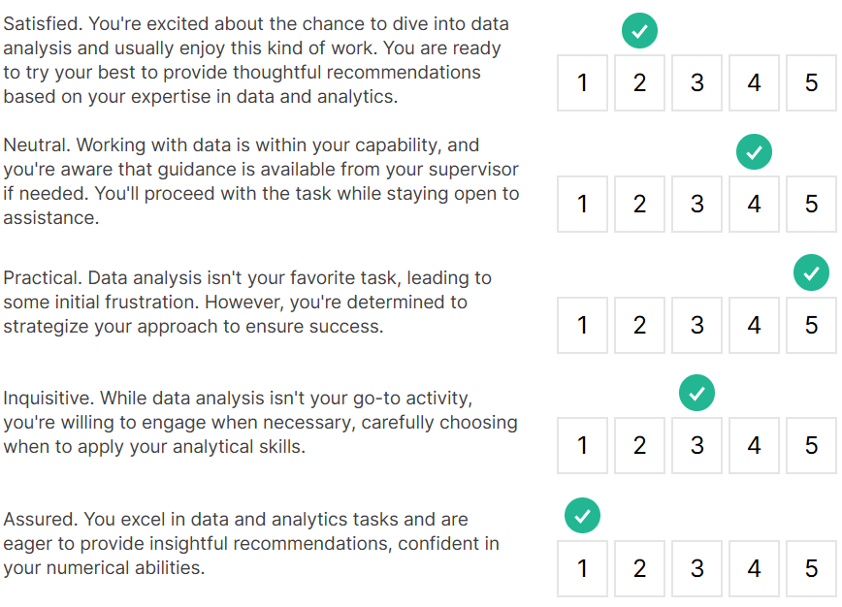Click green checkmark above Practical row
The width and height of the screenshot is (842, 607).
coord(812,272)
